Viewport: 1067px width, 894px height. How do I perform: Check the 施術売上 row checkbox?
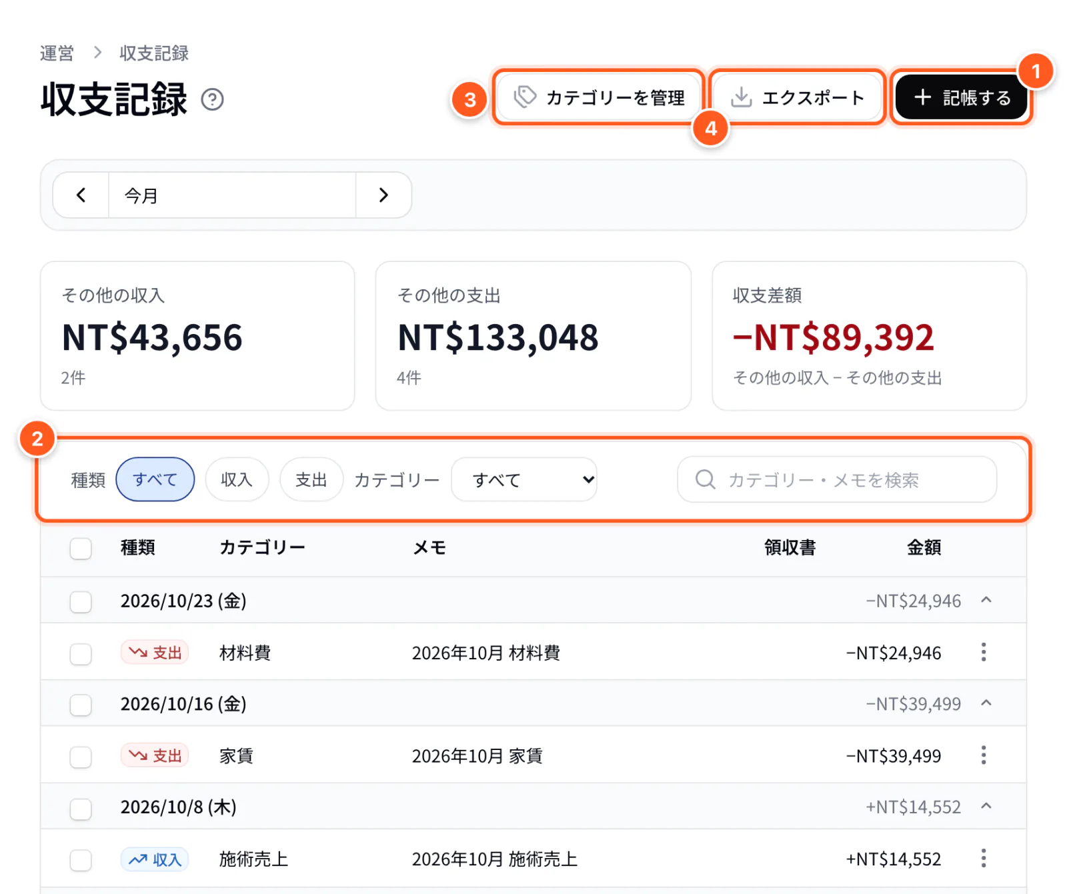[x=81, y=860]
